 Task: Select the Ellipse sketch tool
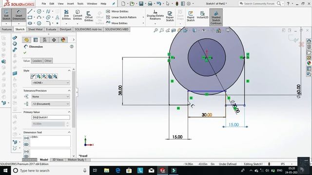[x=48, y=17]
